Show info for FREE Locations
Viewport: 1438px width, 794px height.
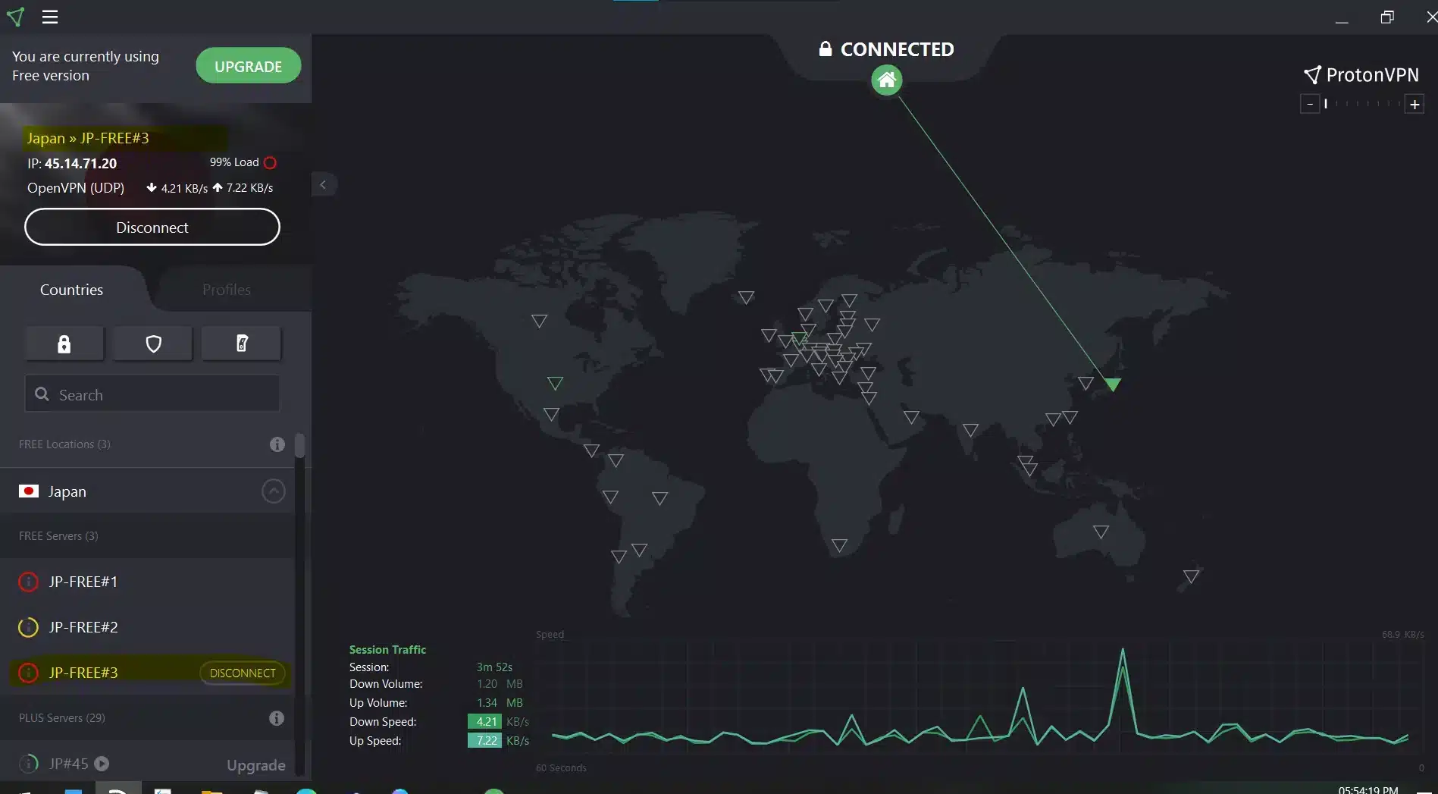tap(277, 444)
